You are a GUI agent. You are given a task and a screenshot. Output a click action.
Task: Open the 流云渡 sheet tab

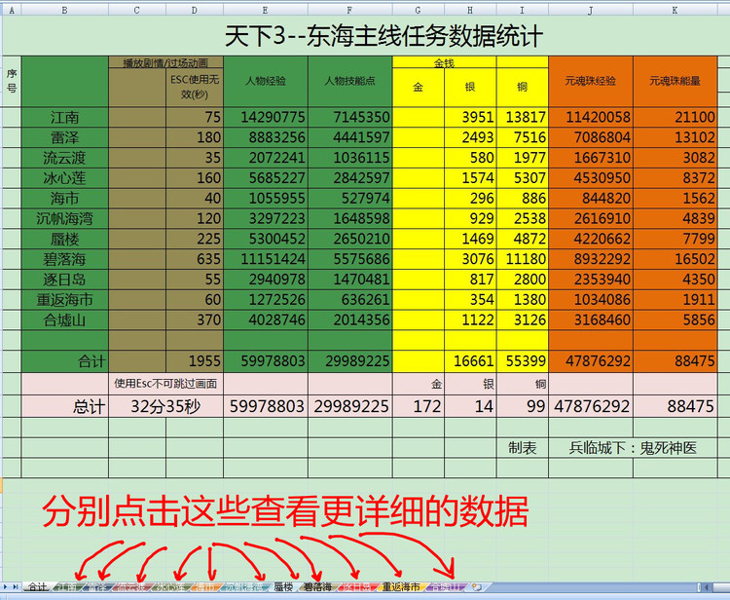[x=131, y=587]
